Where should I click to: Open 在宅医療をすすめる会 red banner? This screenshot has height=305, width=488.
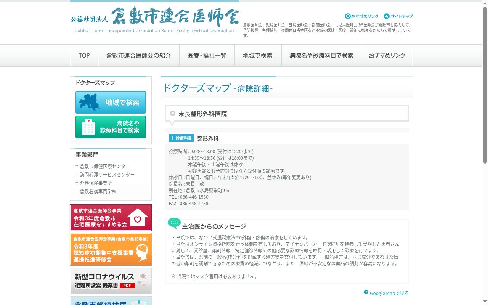[x=111, y=218]
